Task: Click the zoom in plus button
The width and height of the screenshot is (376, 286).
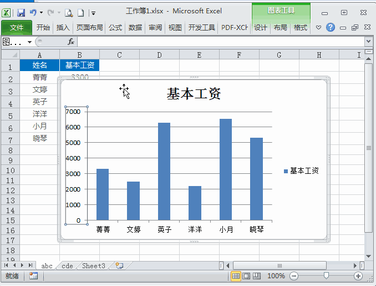Action: point(358,276)
